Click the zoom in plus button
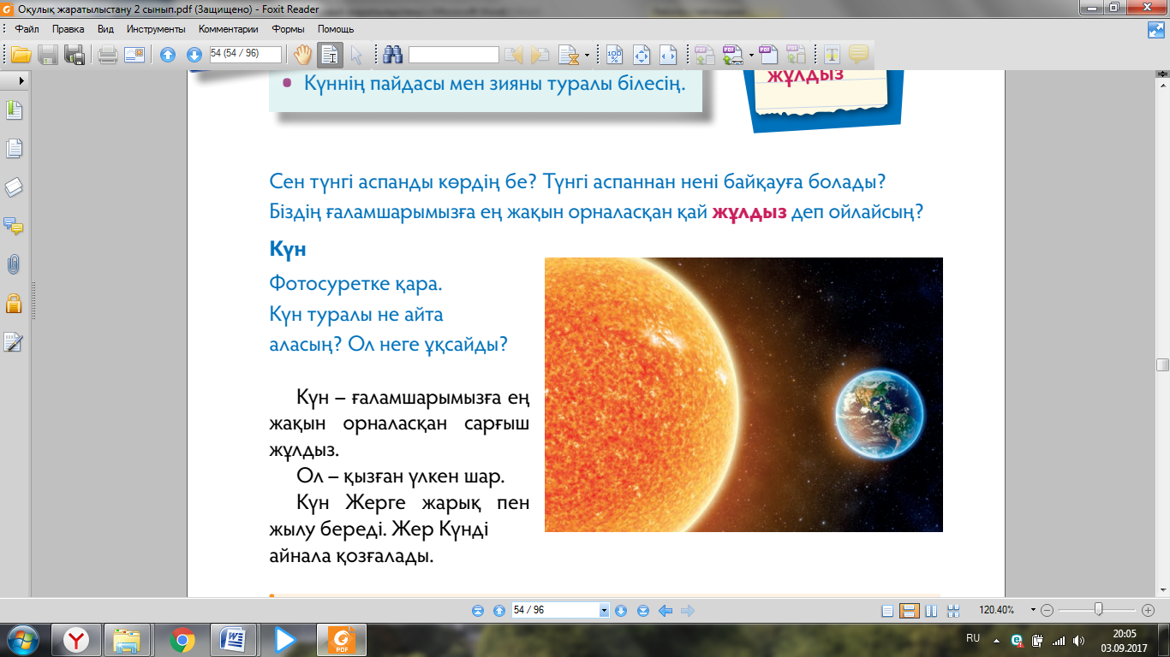 (x=1149, y=611)
